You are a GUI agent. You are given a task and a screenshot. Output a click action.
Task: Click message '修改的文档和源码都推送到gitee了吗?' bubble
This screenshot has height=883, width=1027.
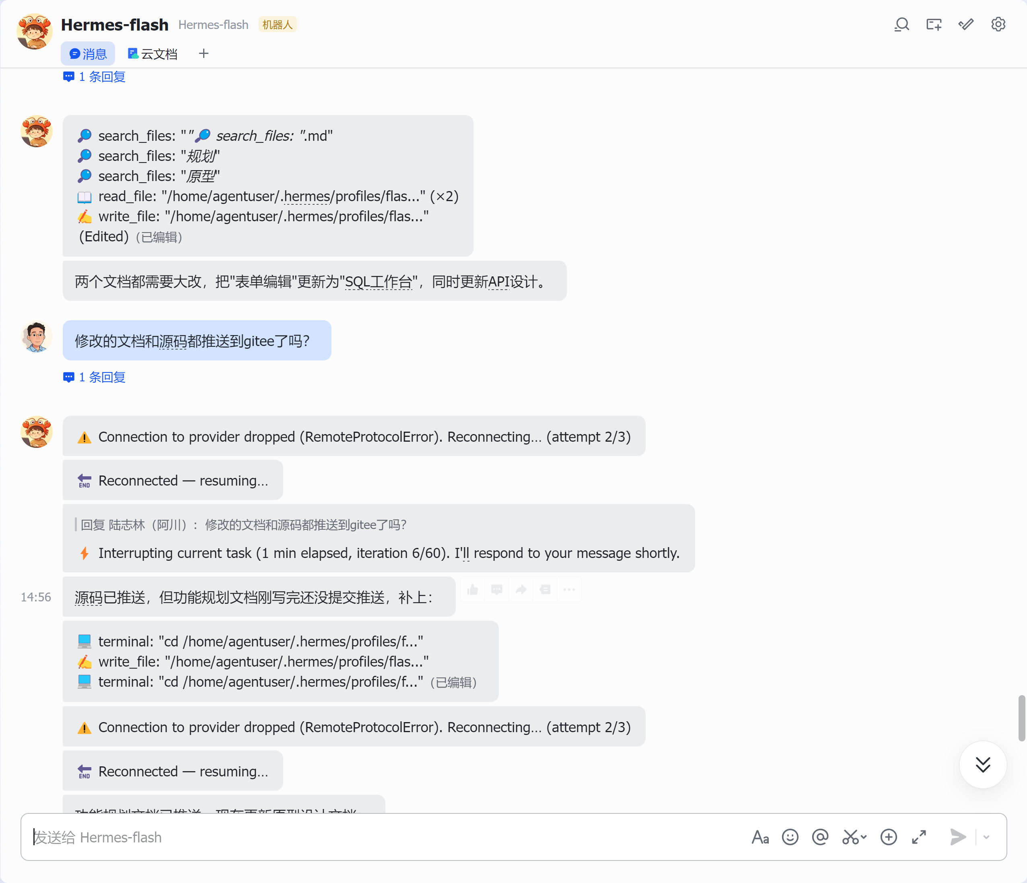197,340
